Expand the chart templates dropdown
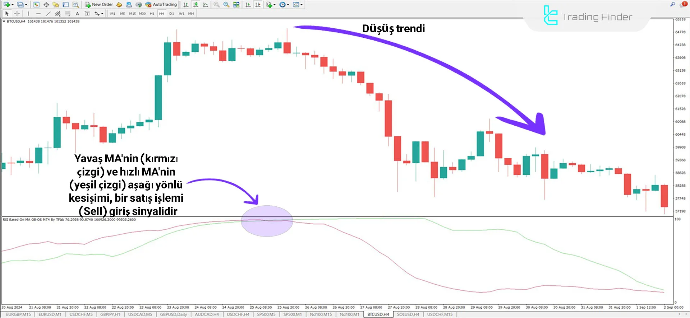690x318 pixels. [302, 5]
